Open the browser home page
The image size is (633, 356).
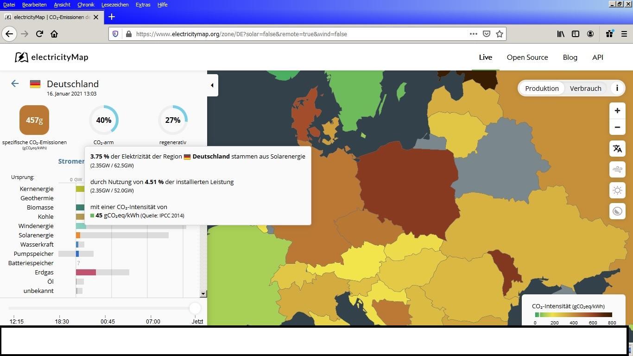pyautogui.click(x=54, y=34)
